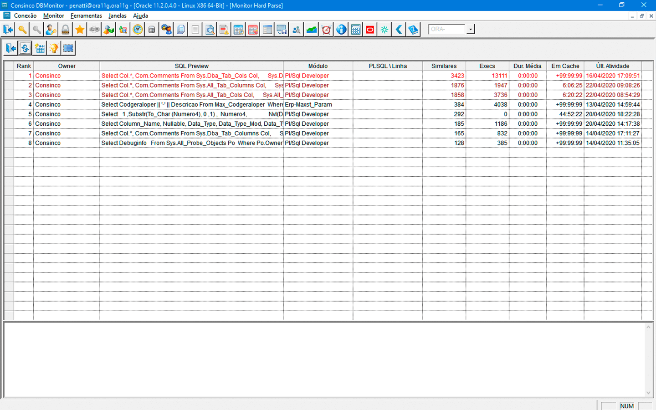The image size is (656, 410).
Task: Open the calculator tool
Action: 356,30
